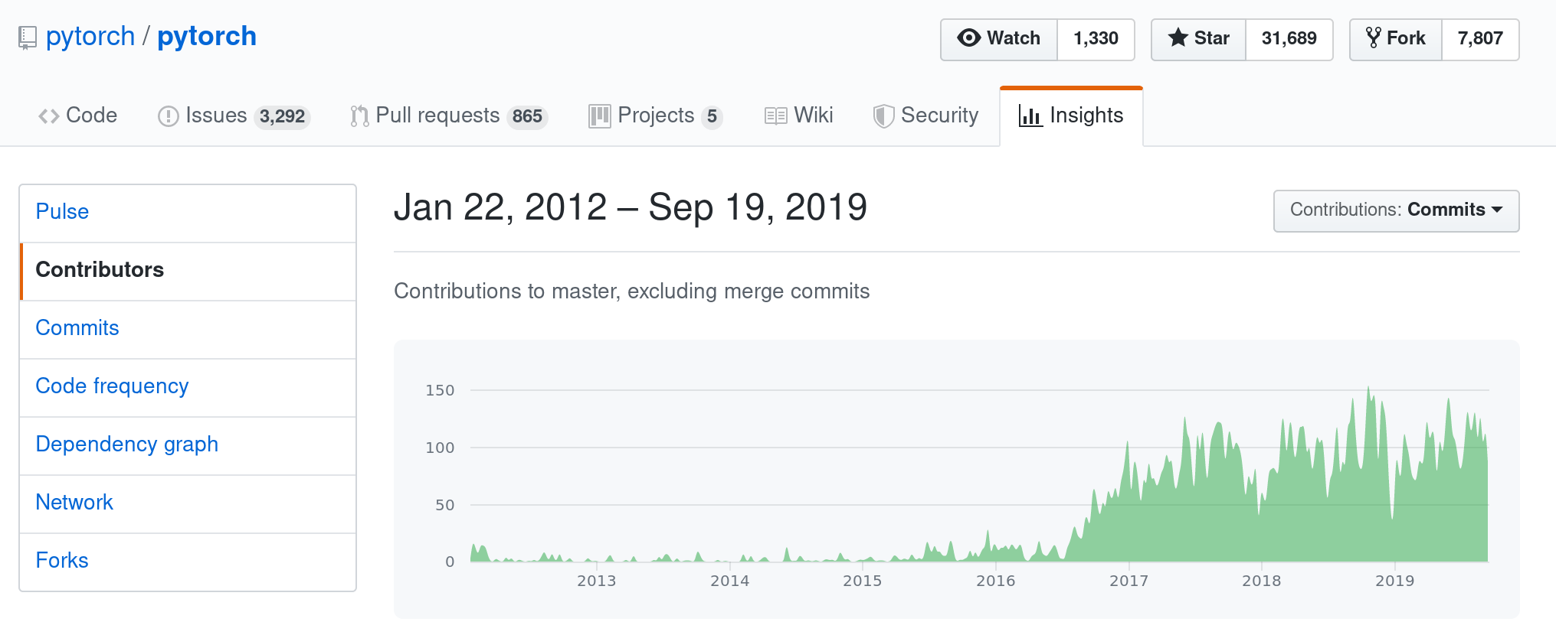Click the Wiki book icon
This screenshot has height=635, width=1556.
tap(775, 116)
